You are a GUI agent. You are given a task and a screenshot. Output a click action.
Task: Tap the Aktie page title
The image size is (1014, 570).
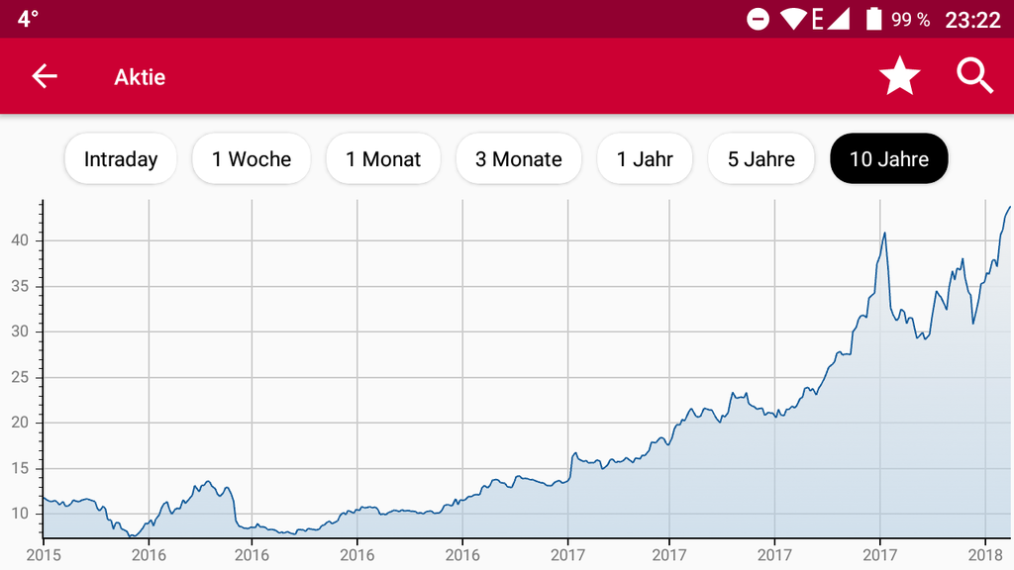click(x=140, y=76)
